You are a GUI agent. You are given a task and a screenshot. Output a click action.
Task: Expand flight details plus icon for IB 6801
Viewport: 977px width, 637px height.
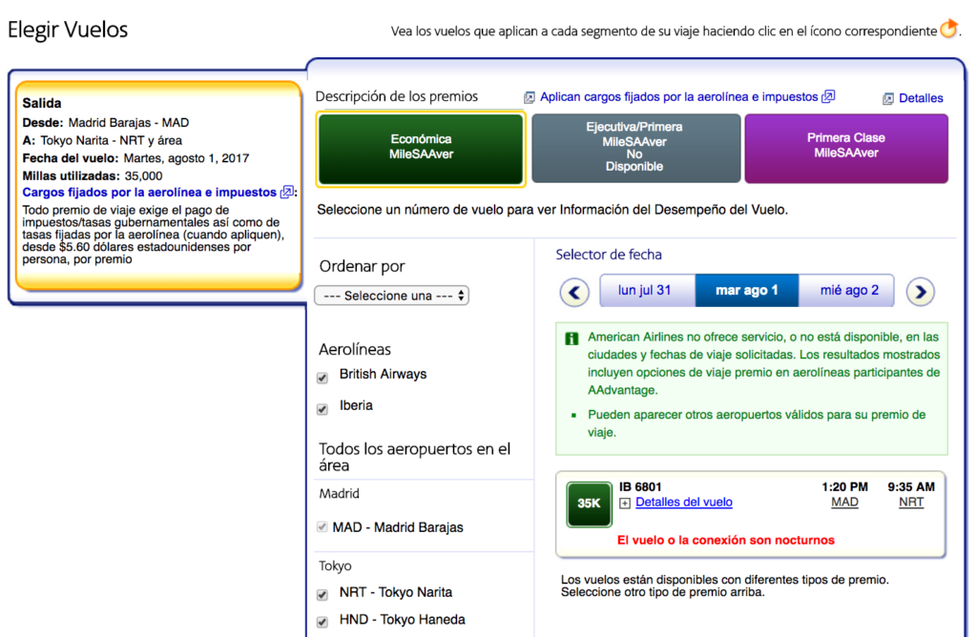(x=625, y=503)
